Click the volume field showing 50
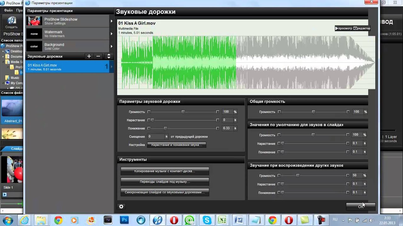 point(357,175)
